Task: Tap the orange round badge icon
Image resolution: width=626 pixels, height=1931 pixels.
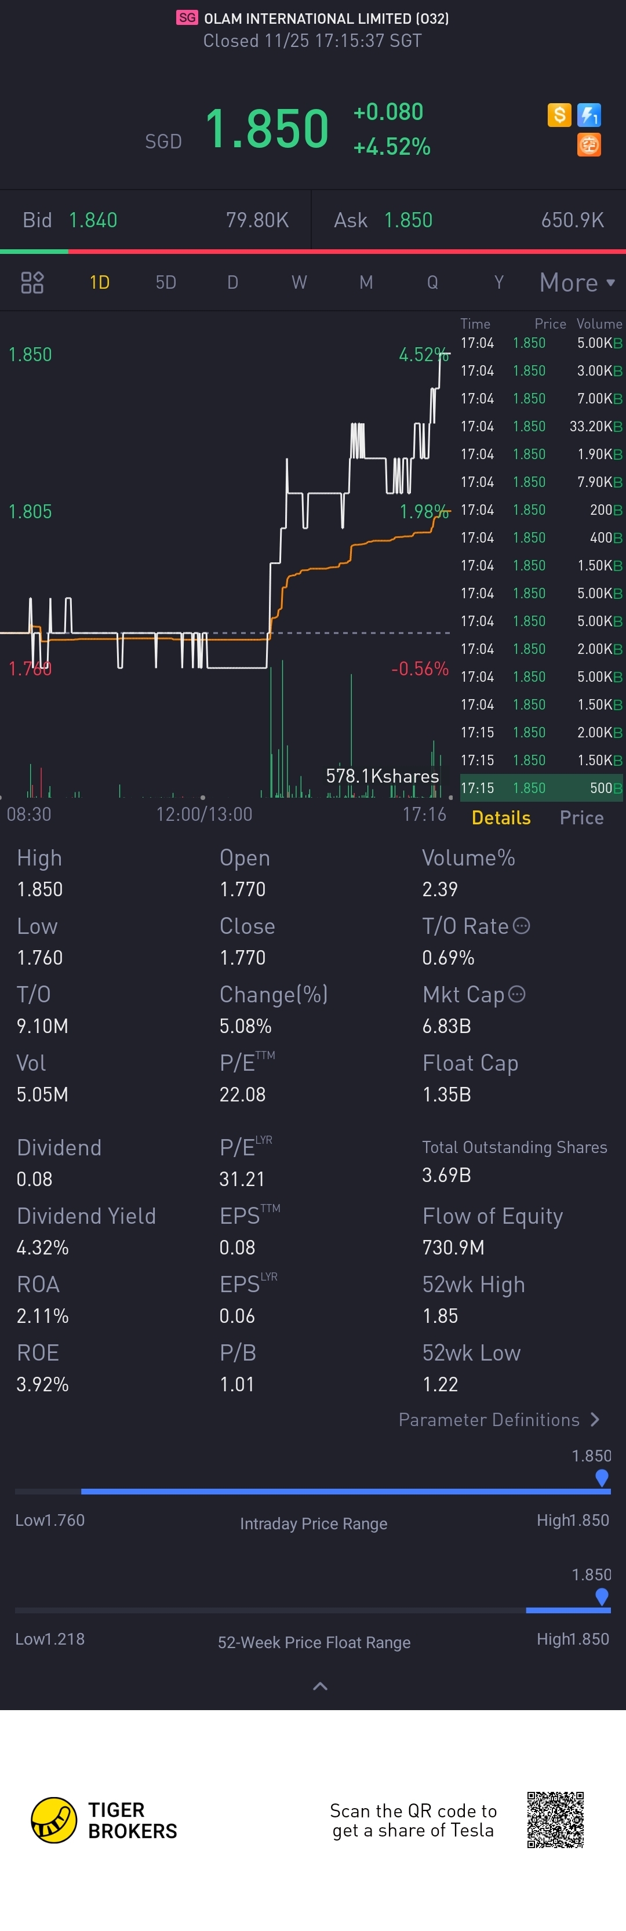Action: click(589, 144)
